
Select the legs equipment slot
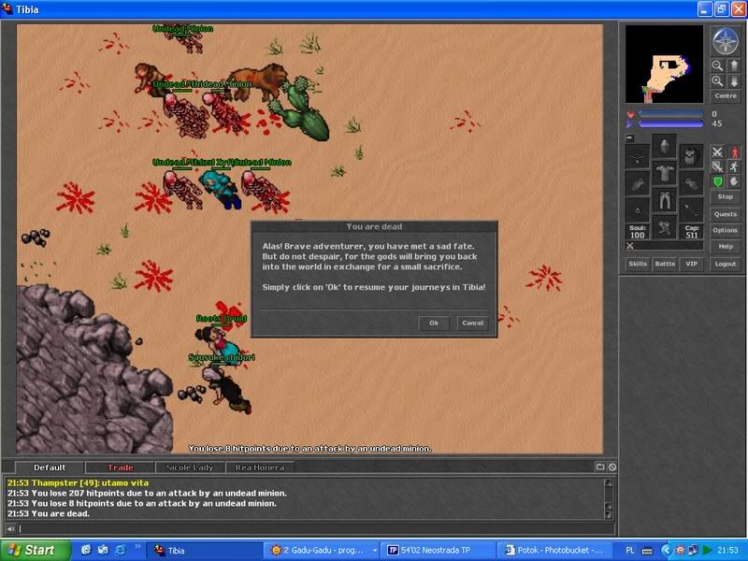[x=664, y=199]
